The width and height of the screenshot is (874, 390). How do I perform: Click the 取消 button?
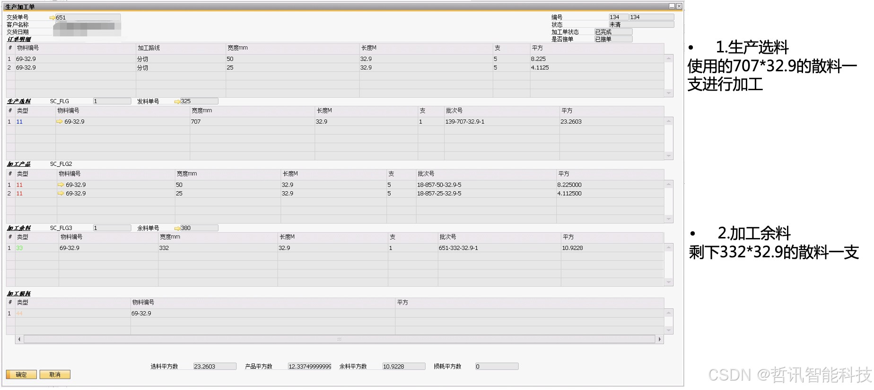click(55, 375)
